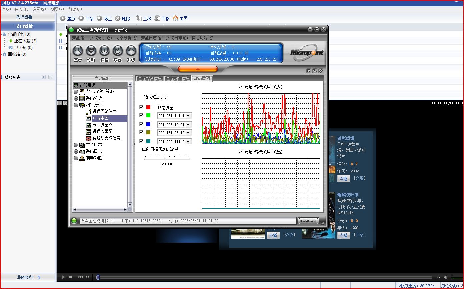Select 进程网络信息 tree item
Screen dimensions: 464x289
tap(104, 112)
